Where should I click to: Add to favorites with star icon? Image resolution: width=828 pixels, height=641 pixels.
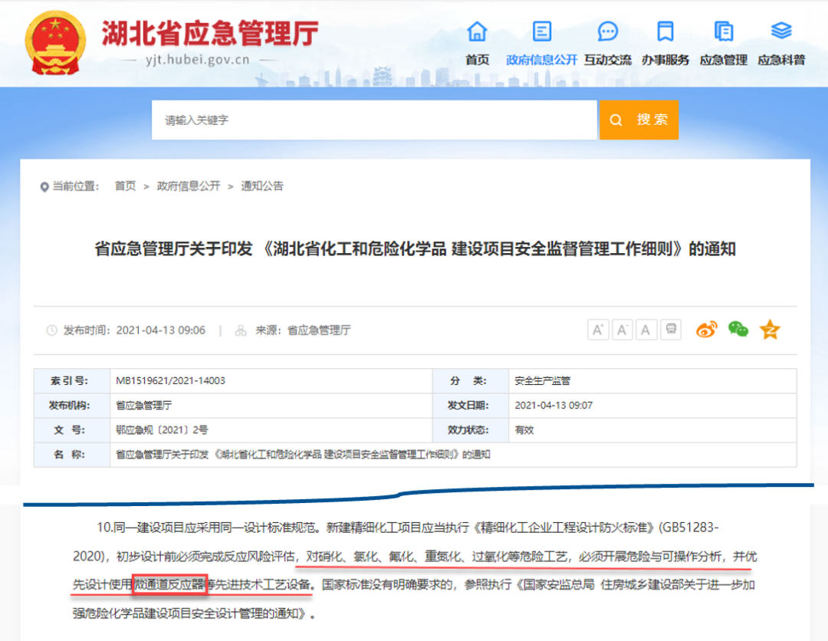[770, 330]
